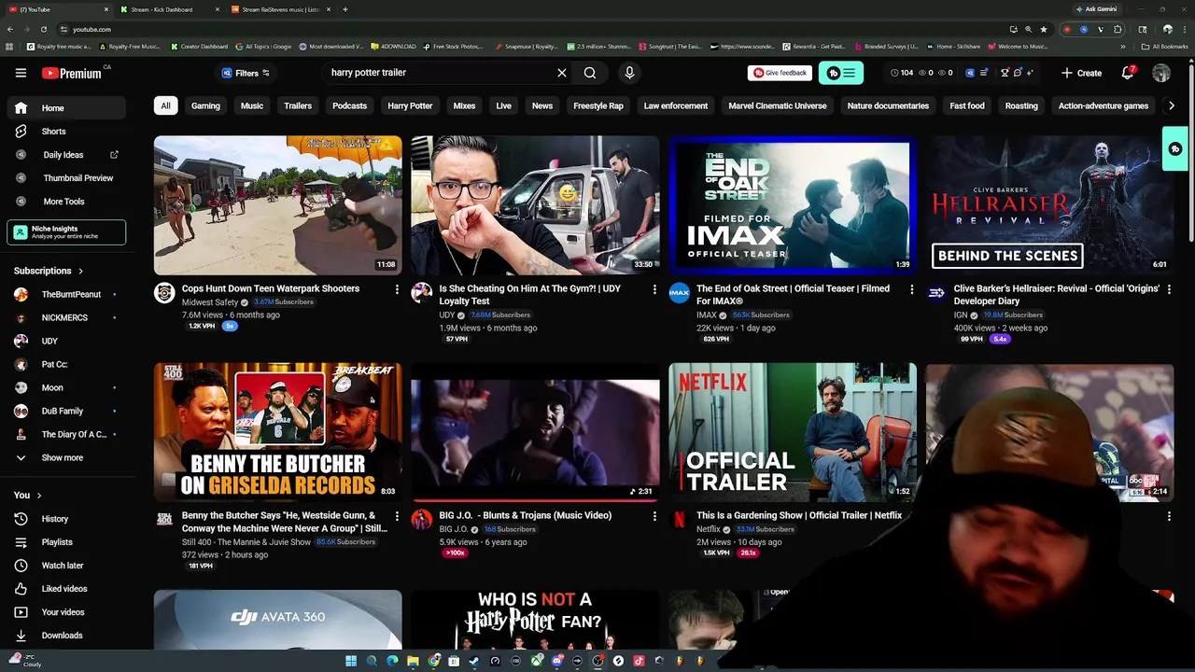Switch to ReStevens music browser tab

click(280, 9)
